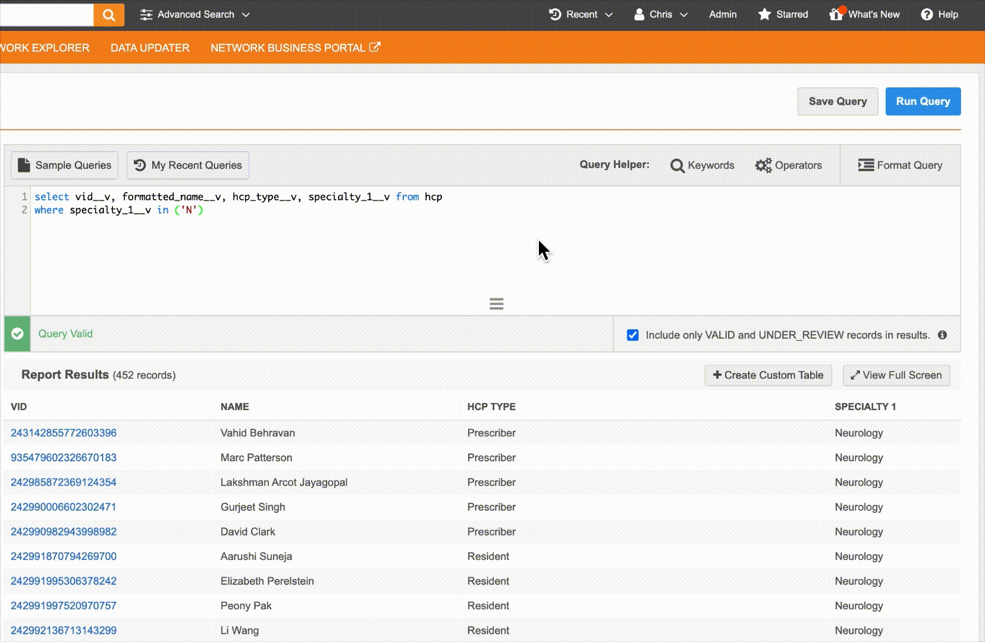The width and height of the screenshot is (985, 642).
Task: Open the What's New gift icon
Action: pyautogui.click(x=836, y=14)
